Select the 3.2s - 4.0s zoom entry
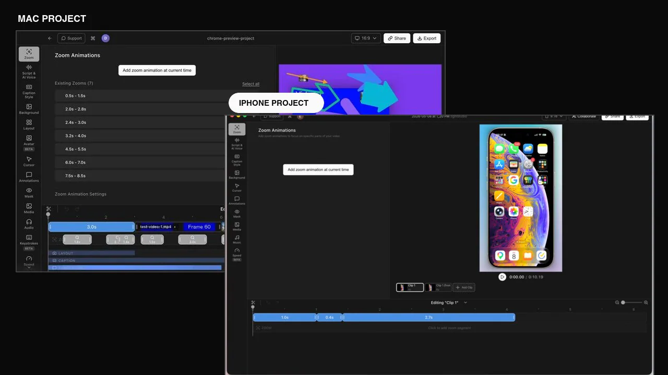The height and width of the screenshot is (375, 668). (140, 136)
